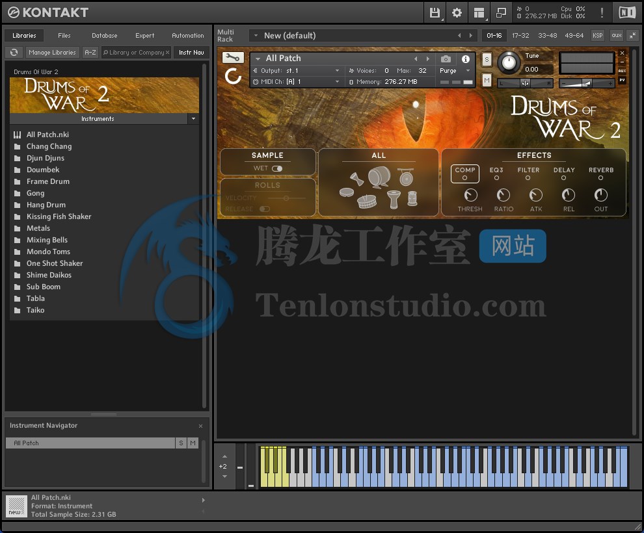Screen dimensions: 644x533
Task: Select the small cylindrical drum icon
Action: click(x=412, y=198)
